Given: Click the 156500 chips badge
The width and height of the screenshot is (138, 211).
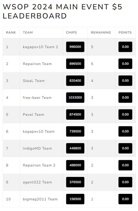Looking at the screenshot, I should click(75, 199).
